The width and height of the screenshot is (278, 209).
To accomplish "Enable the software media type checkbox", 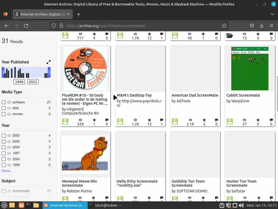I will click(x=4, y=102).
